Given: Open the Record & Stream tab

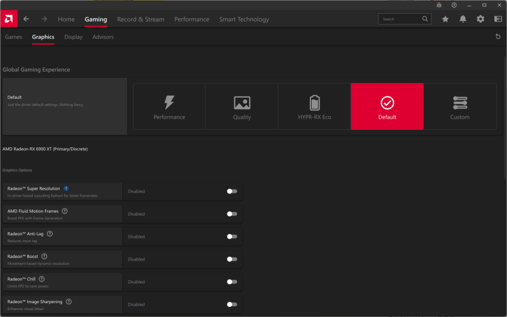Looking at the screenshot, I should (x=141, y=20).
